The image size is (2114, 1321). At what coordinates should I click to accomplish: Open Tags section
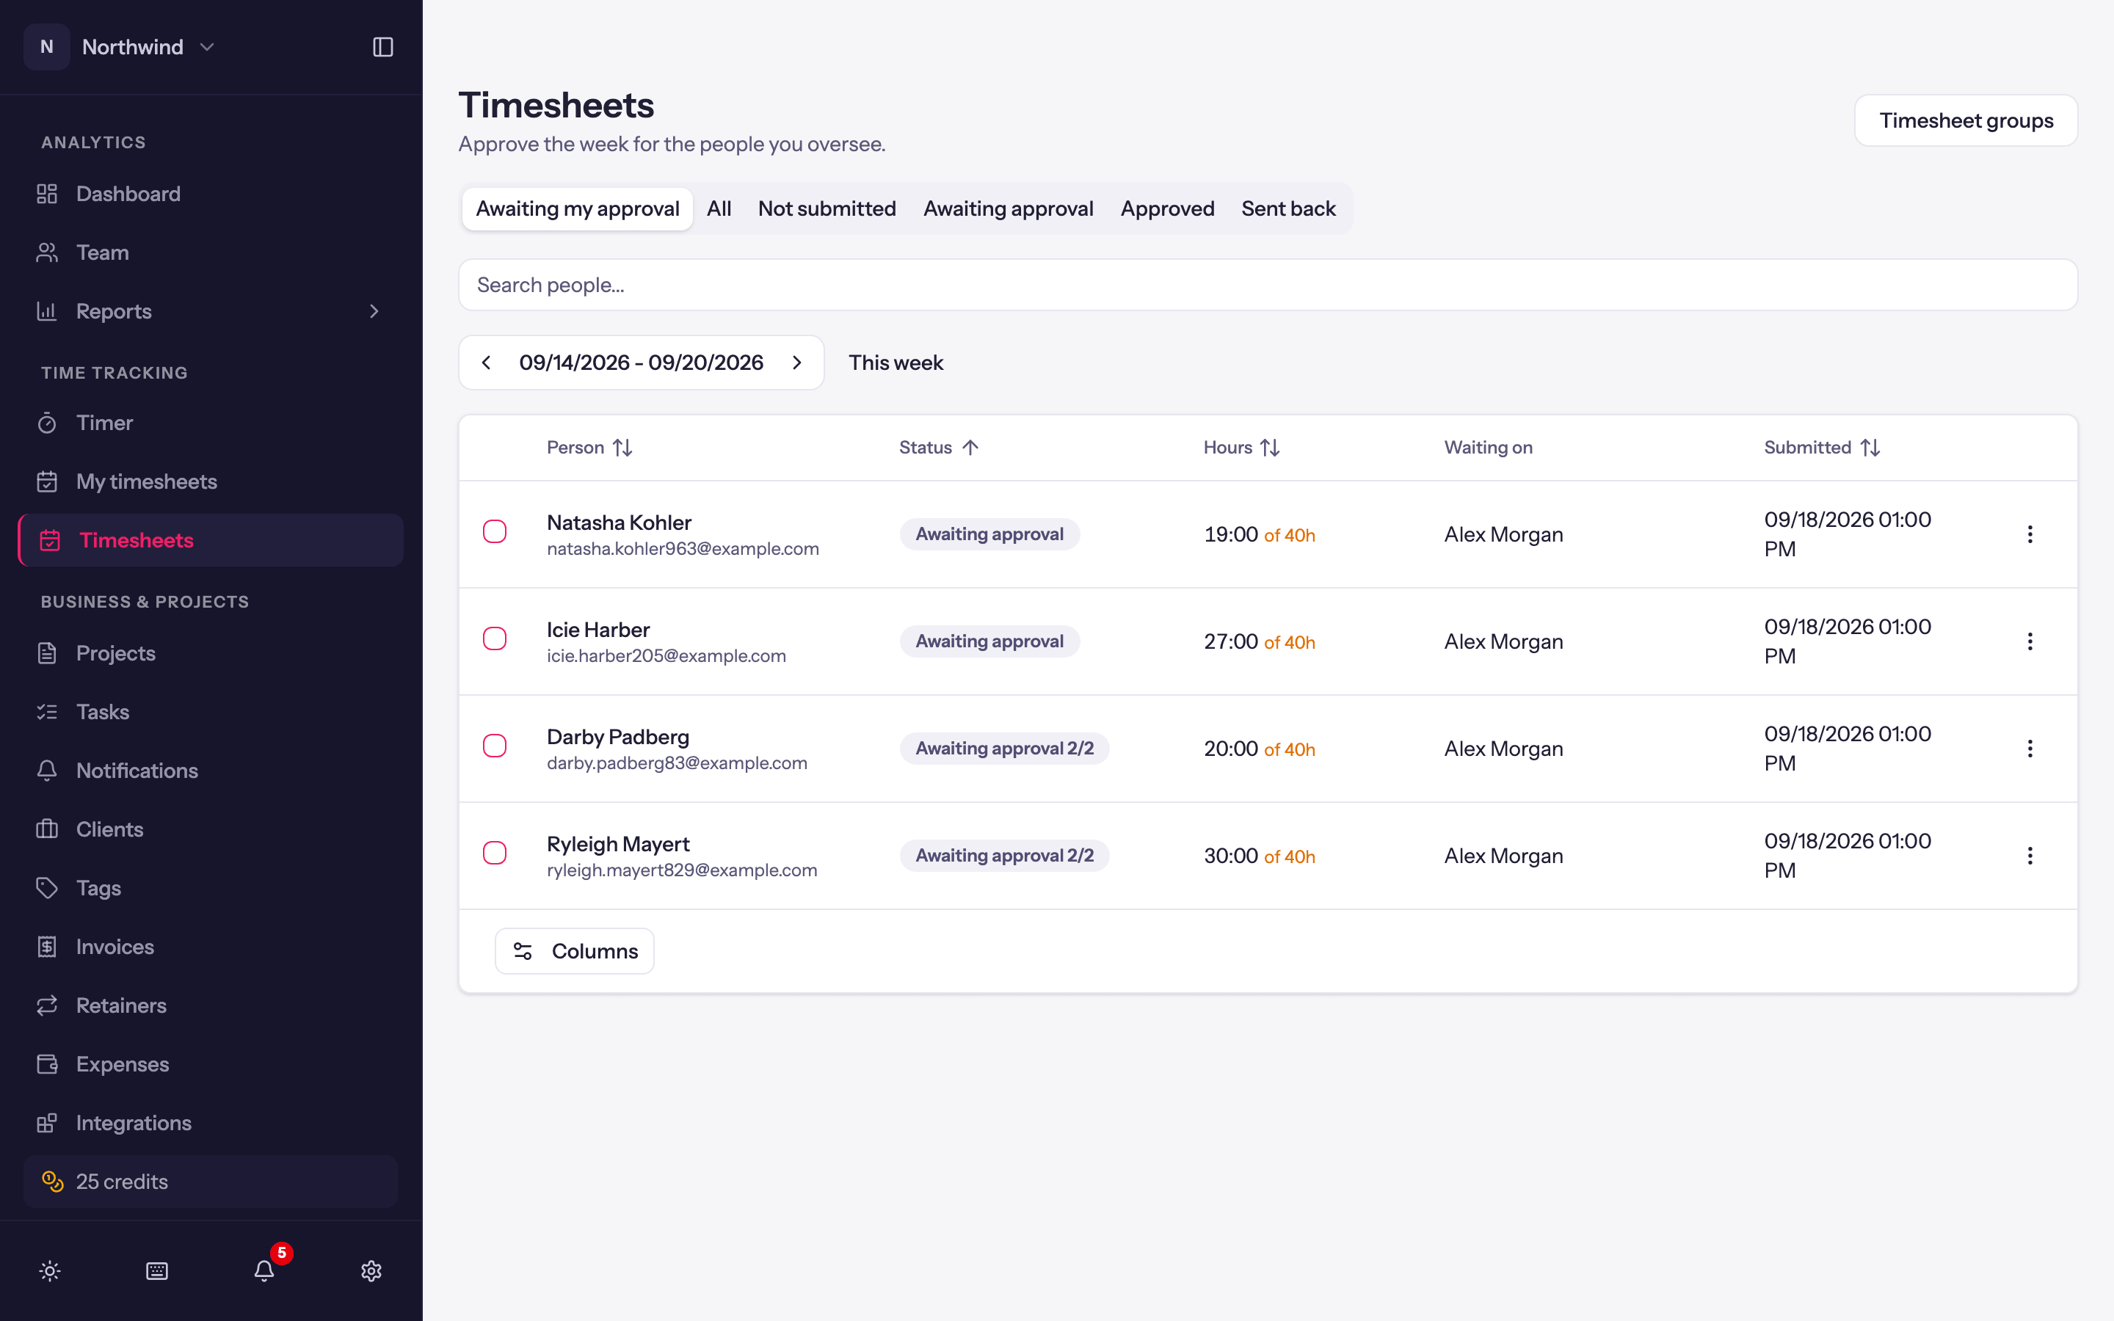coord(211,888)
